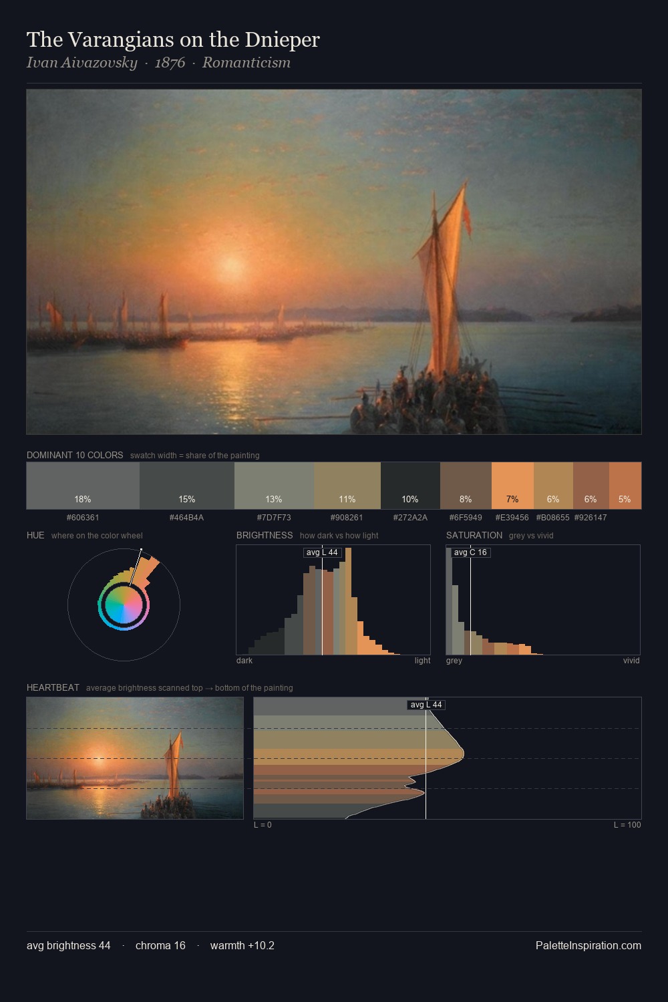
Task: Click the artist name Ivan Aivazovsky
Action: point(81,63)
